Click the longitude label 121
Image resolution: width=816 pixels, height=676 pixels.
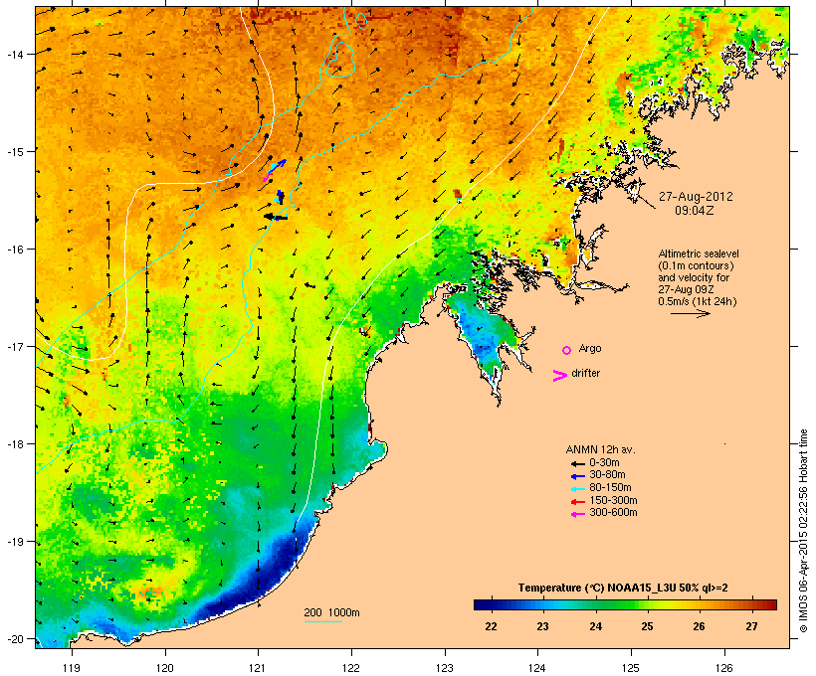[258, 668]
